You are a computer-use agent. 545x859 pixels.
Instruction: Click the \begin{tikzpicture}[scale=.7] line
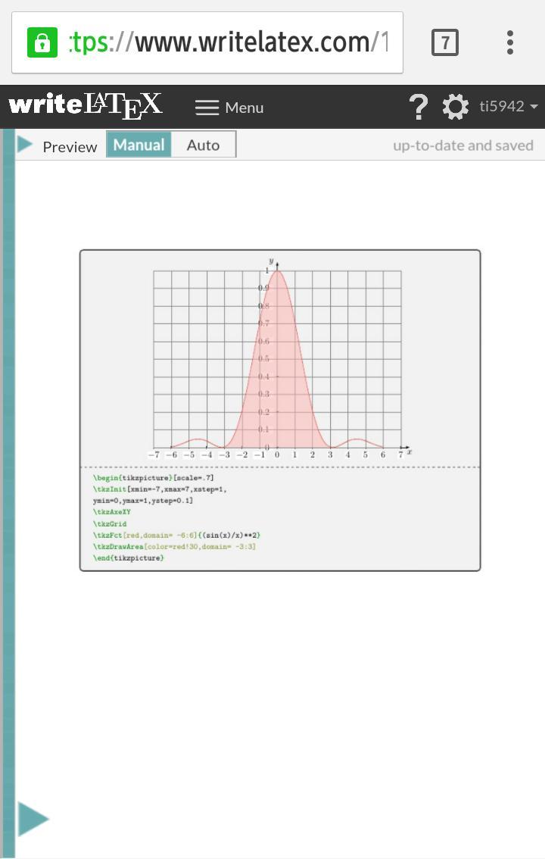click(x=153, y=478)
